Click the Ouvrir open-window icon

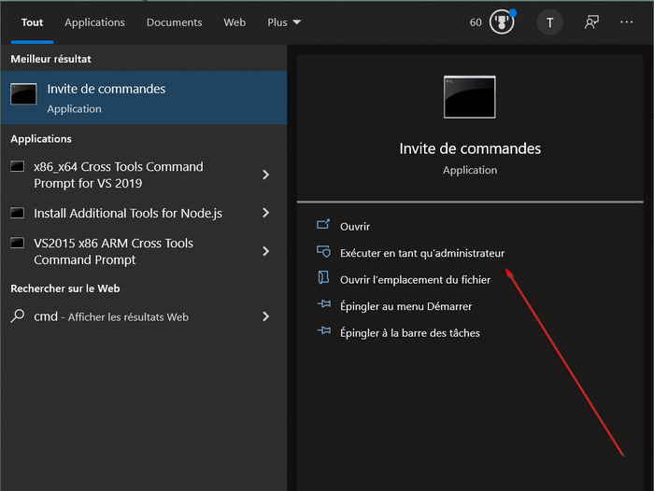coord(323,225)
